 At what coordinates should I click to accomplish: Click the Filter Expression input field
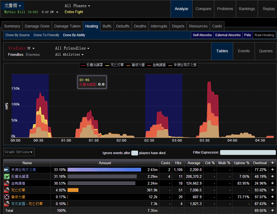pos(248,153)
